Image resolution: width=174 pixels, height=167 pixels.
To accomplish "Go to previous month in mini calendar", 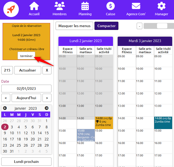I will pos(5,108).
